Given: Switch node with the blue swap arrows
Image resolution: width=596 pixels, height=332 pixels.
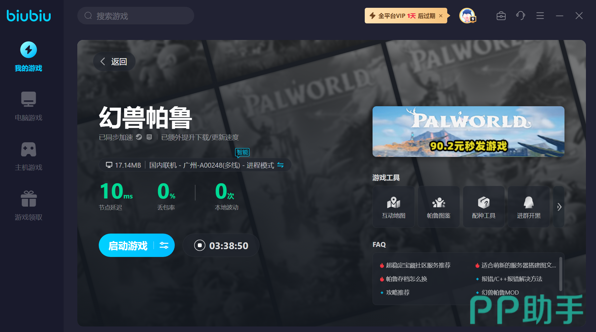Looking at the screenshot, I should (280, 165).
